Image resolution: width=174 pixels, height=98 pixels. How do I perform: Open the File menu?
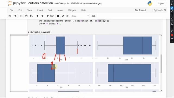11,10
